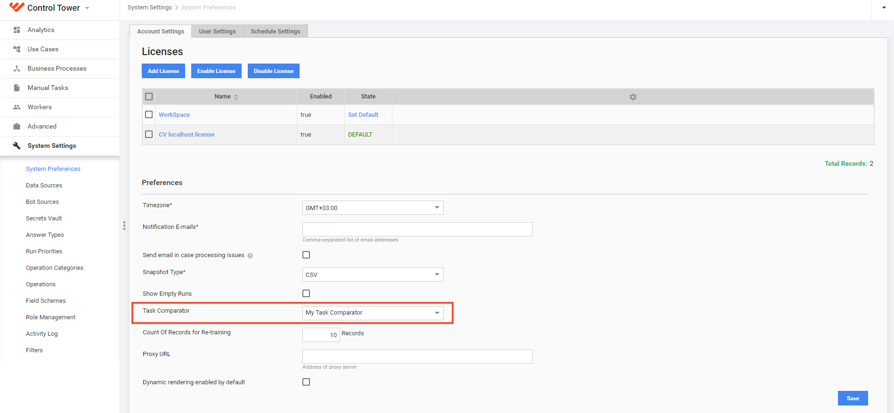Open the table column settings gear
This screenshot has width=894, height=413.
coord(633,97)
